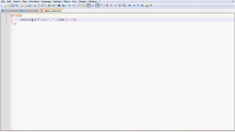Toggle the Indent Guide icon
235x132 pixels.
[97, 5]
